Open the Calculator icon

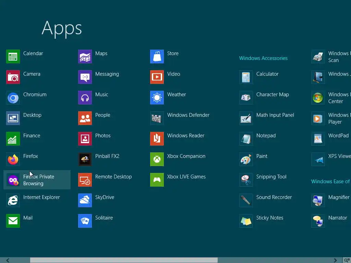(x=246, y=77)
